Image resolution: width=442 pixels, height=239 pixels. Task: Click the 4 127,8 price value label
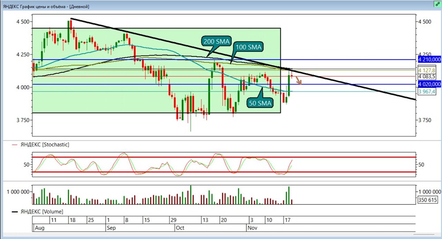427,70
